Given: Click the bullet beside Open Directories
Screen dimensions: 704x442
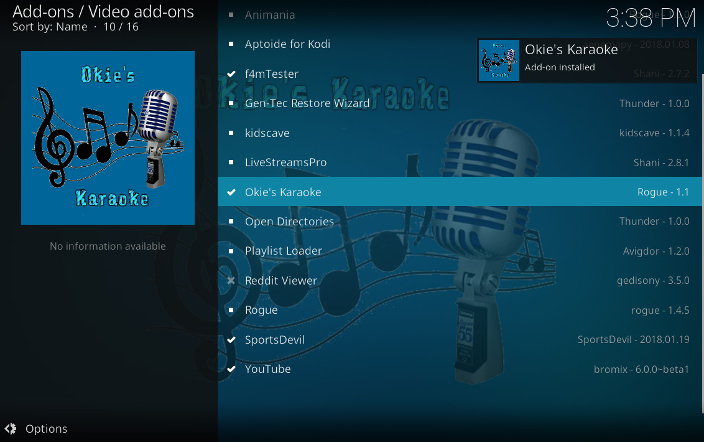Looking at the screenshot, I should [231, 221].
